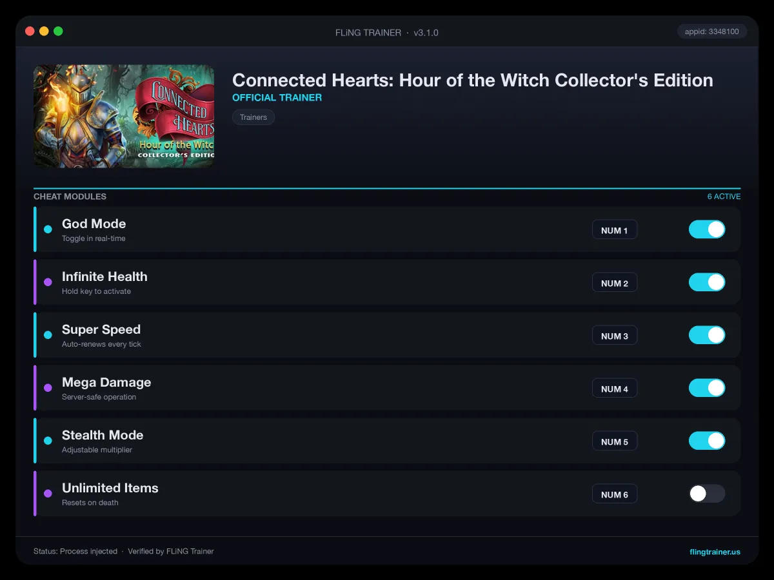
Task: Click the NUM 6 hotkey button
Action: (615, 494)
